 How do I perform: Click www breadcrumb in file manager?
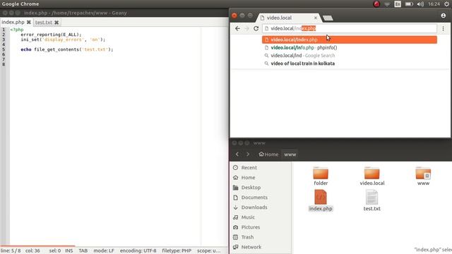(290, 155)
